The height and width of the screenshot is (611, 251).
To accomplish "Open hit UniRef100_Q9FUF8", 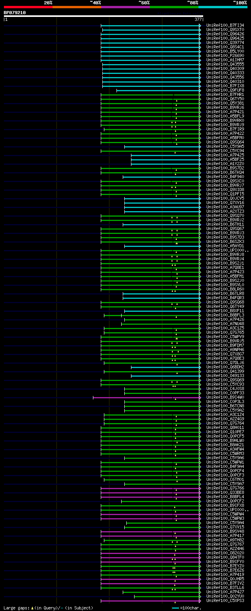I will coord(225,90).
